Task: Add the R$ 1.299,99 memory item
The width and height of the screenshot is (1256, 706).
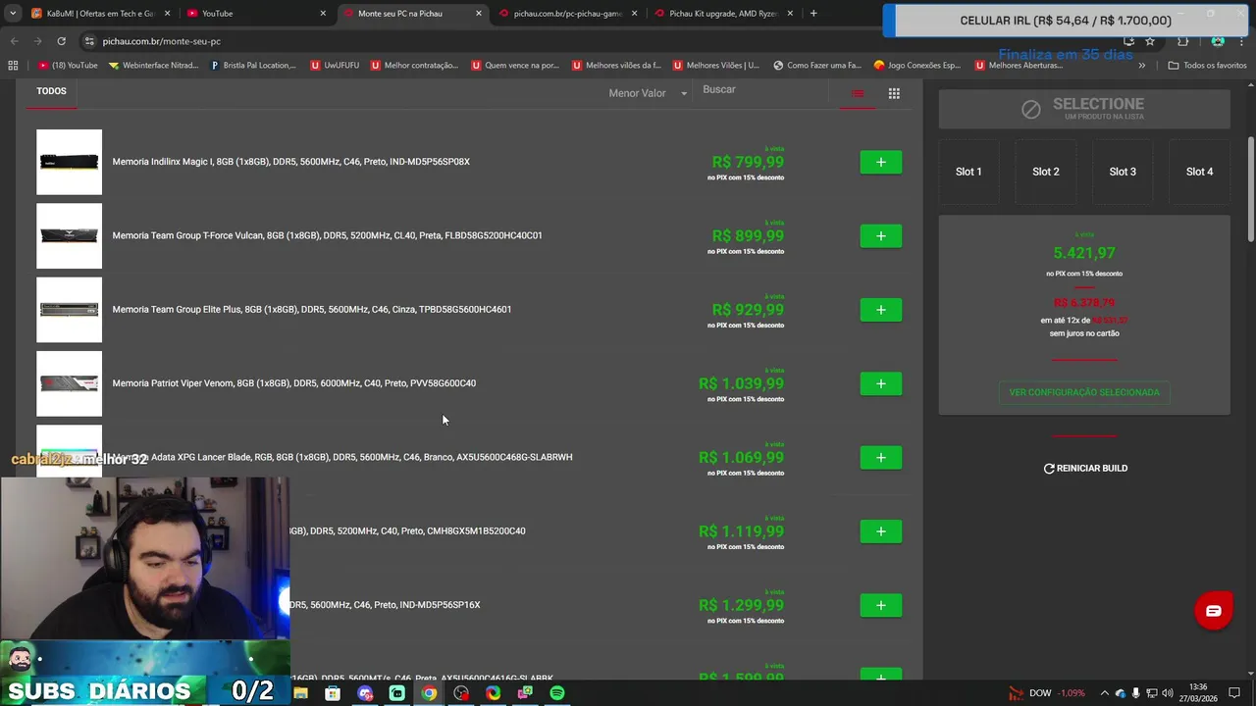Action: (x=881, y=605)
